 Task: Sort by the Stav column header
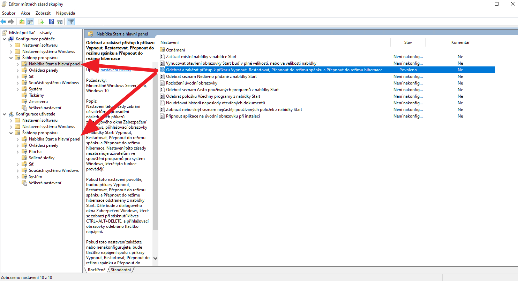[408, 42]
